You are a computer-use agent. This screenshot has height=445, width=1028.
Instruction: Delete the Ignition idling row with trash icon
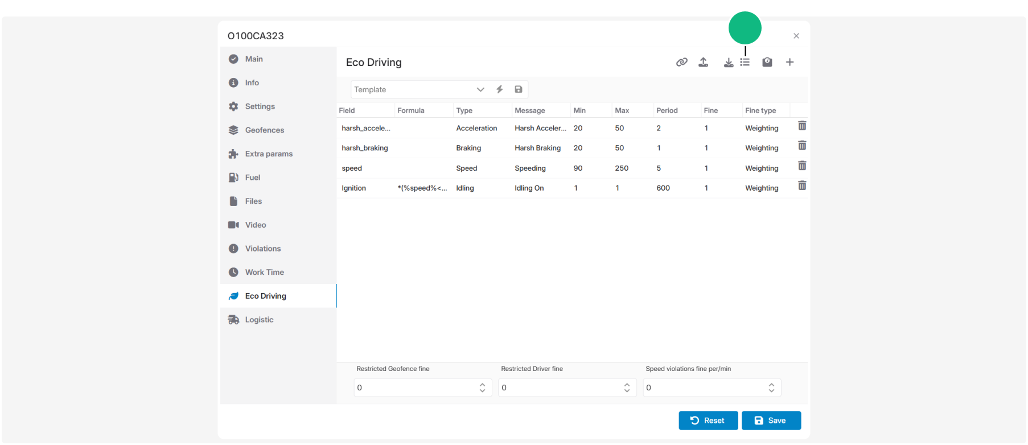pos(802,186)
